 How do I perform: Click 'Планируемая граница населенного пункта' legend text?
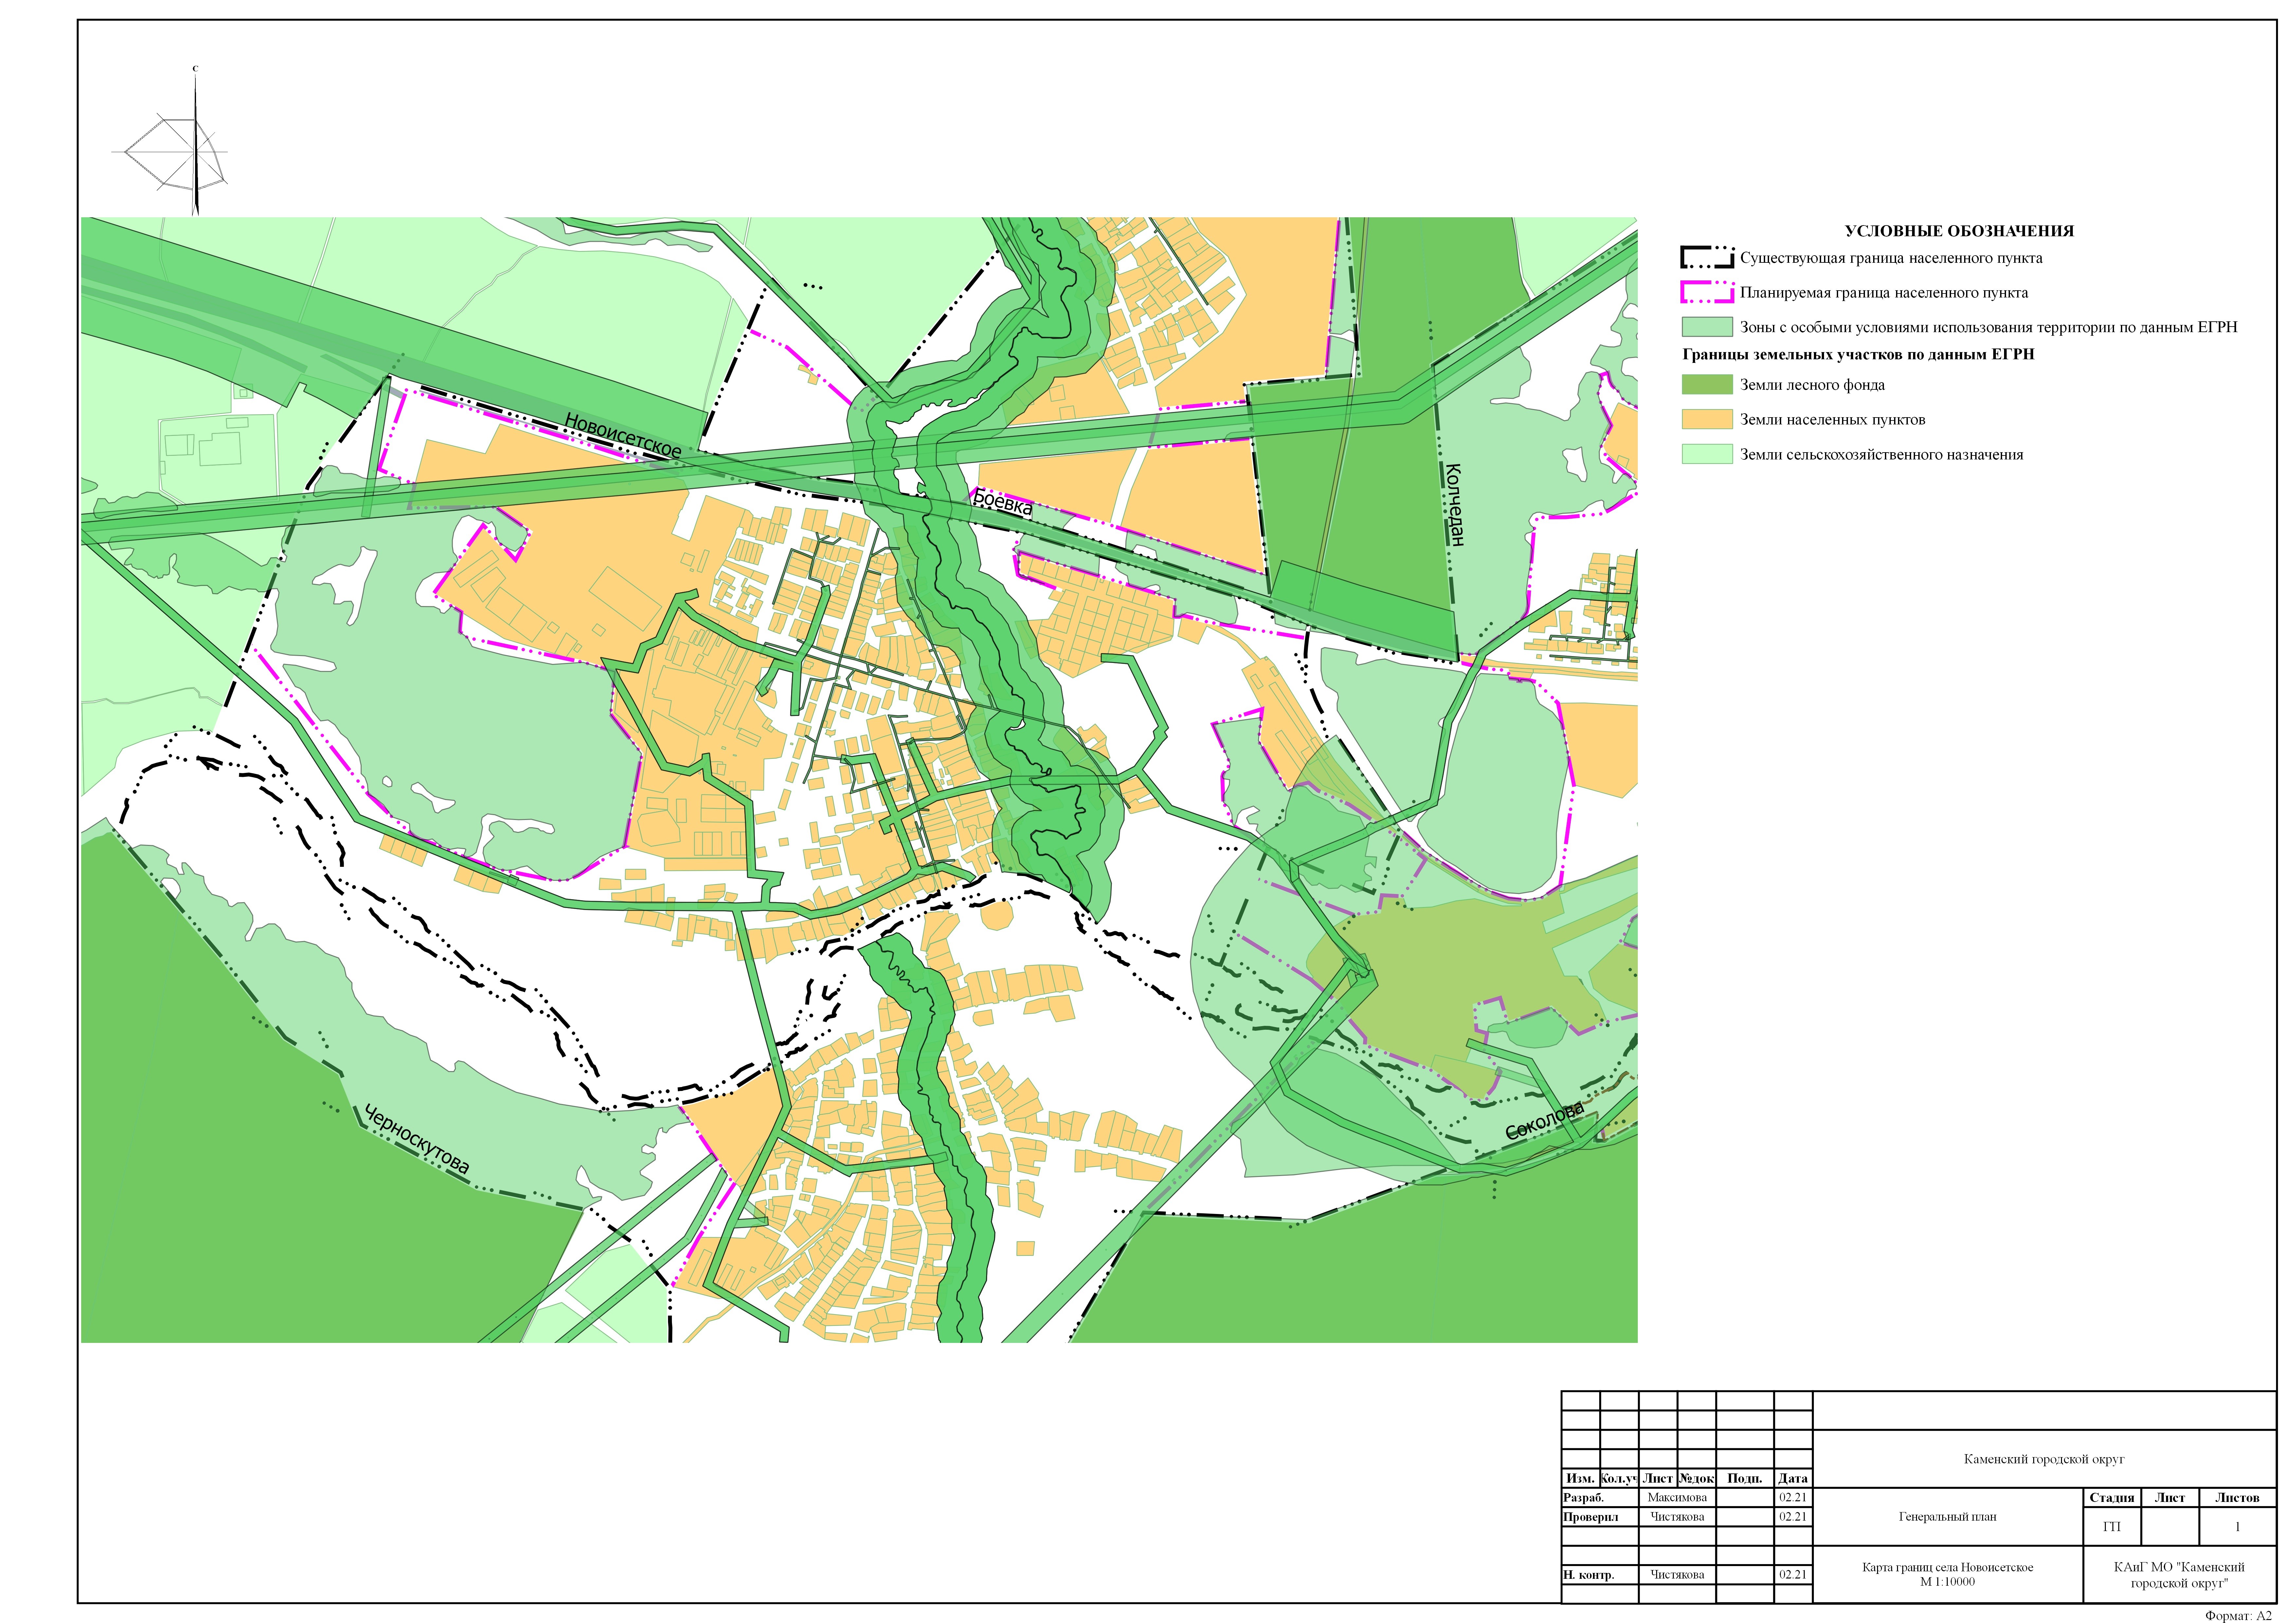click(x=1884, y=293)
